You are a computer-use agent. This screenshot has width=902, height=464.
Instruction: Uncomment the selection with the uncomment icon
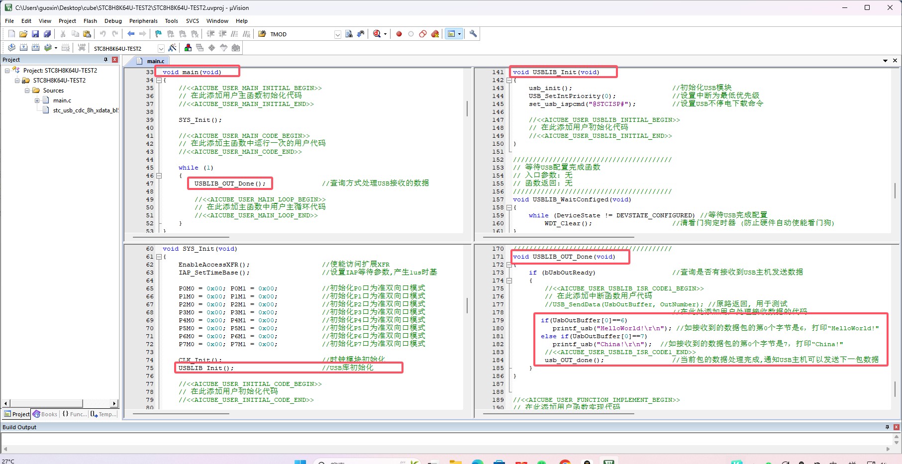click(x=246, y=34)
